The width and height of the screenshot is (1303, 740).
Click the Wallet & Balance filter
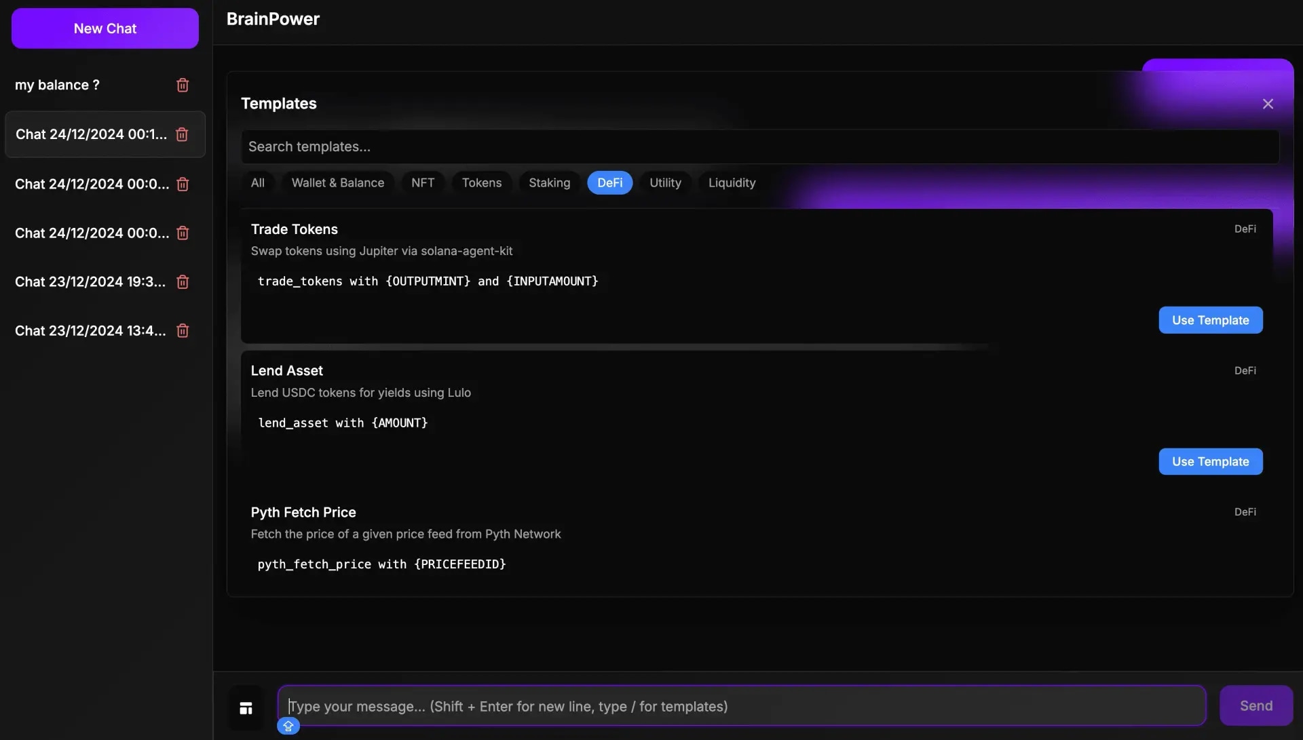(x=337, y=182)
